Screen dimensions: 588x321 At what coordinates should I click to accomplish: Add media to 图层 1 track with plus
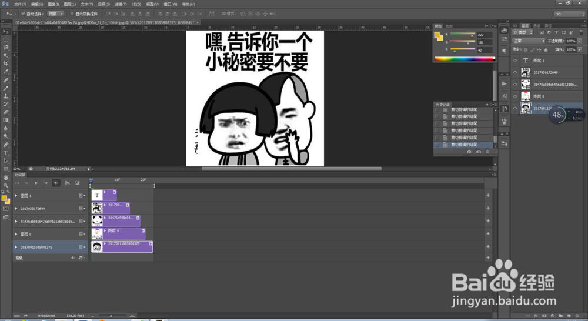tap(488, 195)
